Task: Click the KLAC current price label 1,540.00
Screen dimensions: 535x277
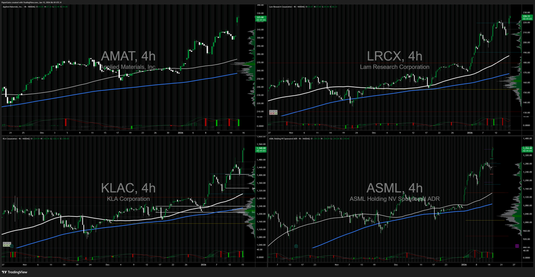Action: click(x=260, y=150)
